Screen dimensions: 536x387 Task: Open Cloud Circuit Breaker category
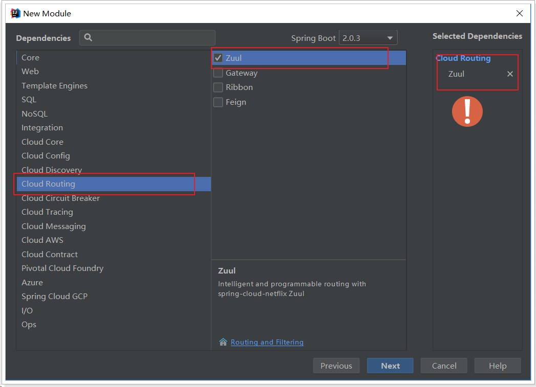[114, 198]
